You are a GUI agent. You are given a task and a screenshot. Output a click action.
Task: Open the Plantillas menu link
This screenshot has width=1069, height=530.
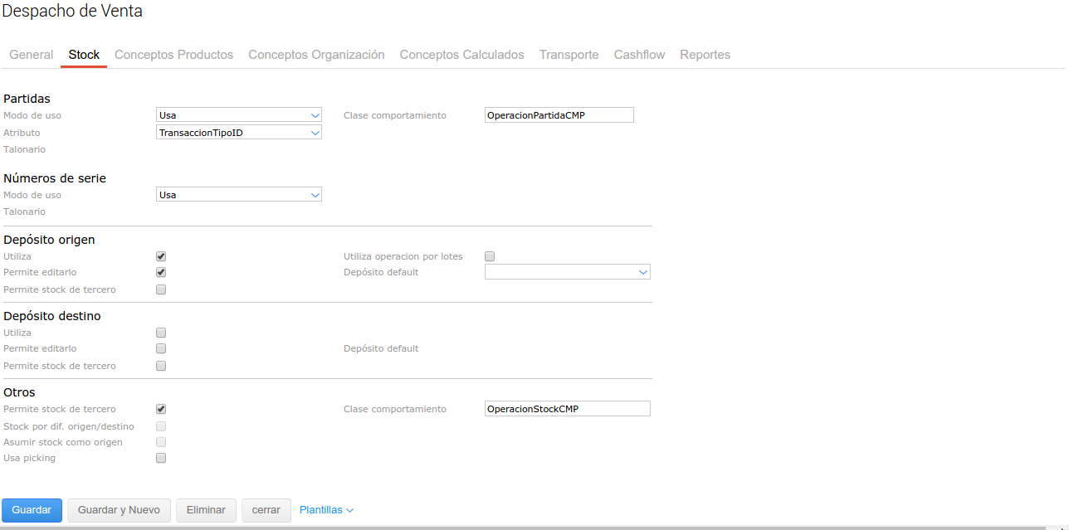coord(326,510)
